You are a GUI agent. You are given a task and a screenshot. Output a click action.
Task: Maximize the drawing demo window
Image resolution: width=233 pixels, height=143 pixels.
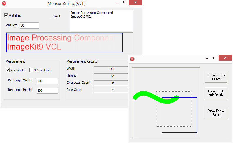tap(214, 58)
